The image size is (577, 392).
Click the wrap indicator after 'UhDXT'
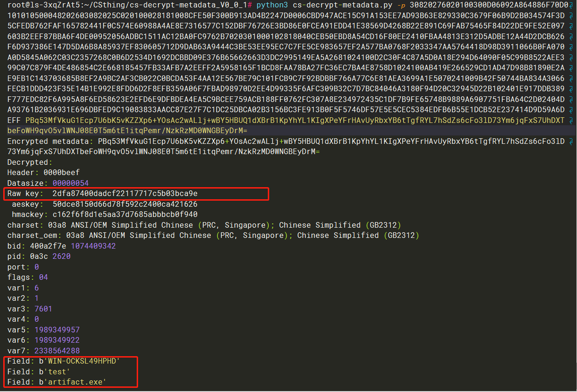[572, 120]
